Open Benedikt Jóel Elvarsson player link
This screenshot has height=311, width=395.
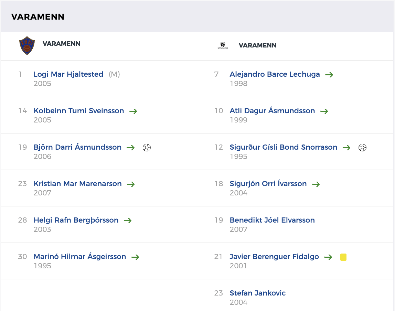tap(272, 220)
